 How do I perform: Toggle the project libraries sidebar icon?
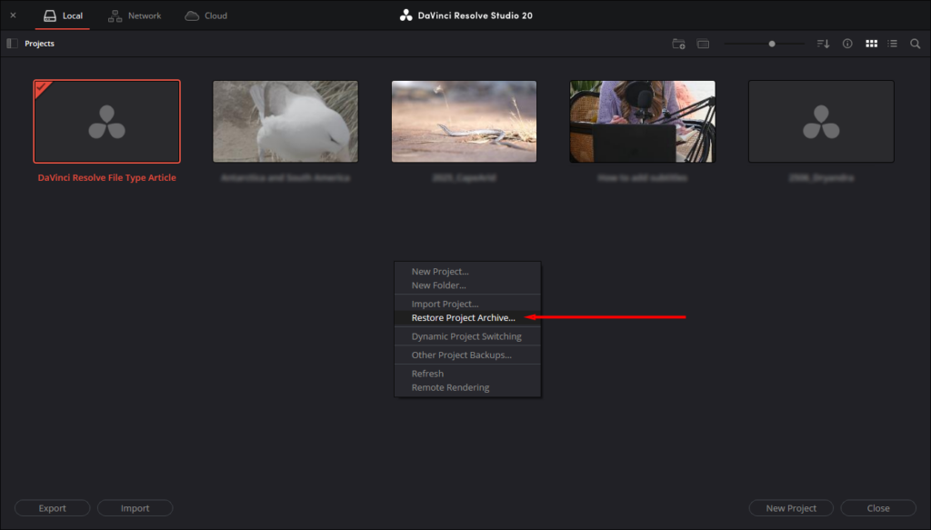tap(12, 44)
